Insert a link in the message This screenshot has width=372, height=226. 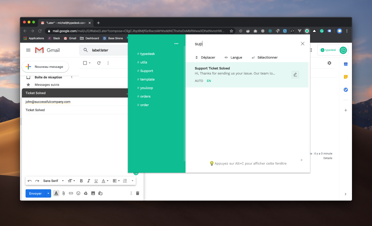click(x=71, y=193)
